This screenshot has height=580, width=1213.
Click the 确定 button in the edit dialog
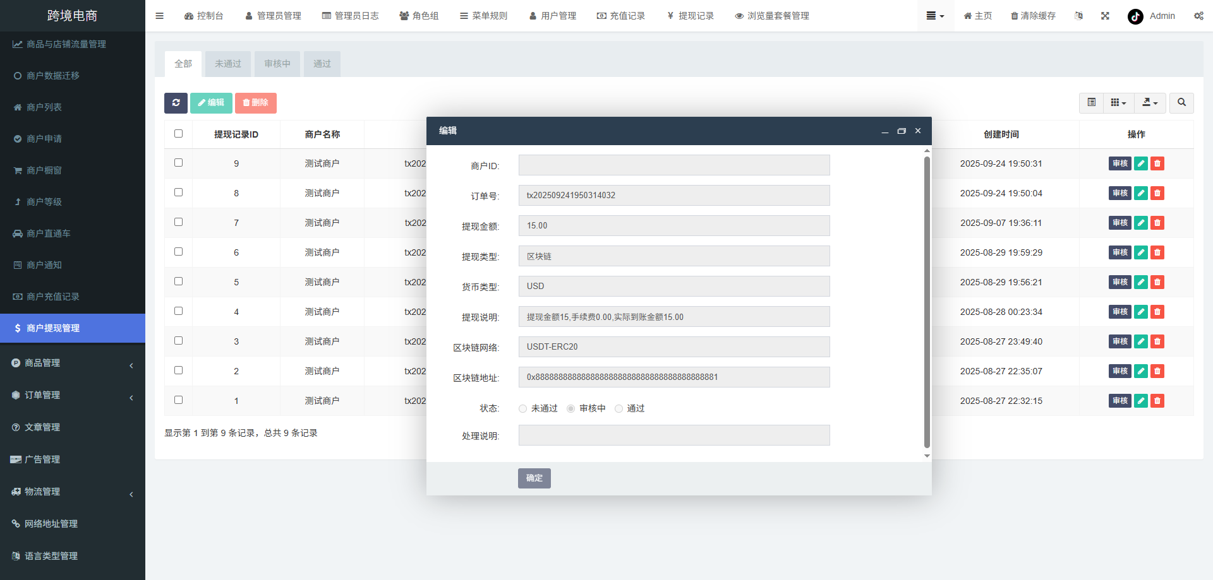coord(534,478)
